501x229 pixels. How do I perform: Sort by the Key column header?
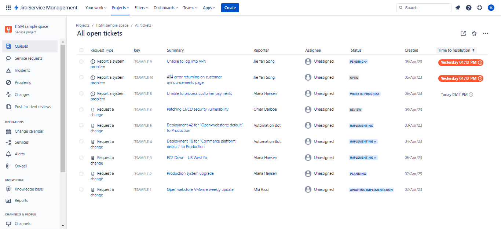point(137,50)
